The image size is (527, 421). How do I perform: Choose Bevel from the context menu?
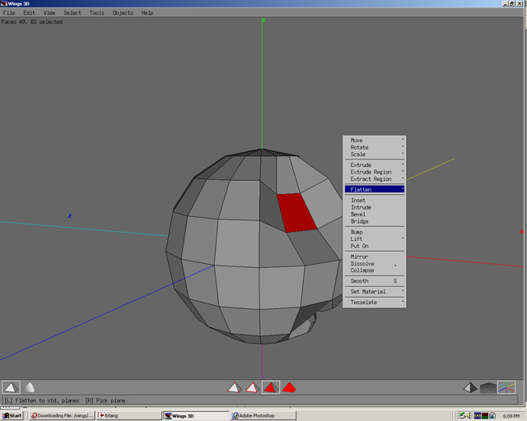[x=358, y=215]
